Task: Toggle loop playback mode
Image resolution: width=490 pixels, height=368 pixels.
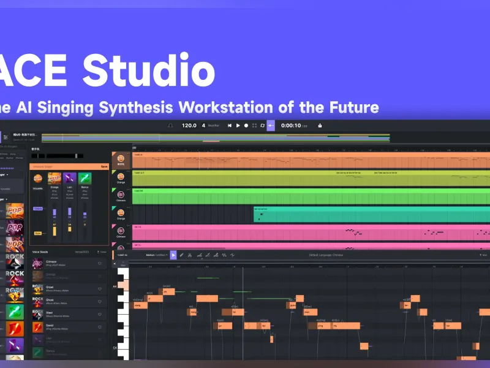Action: pos(263,126)
